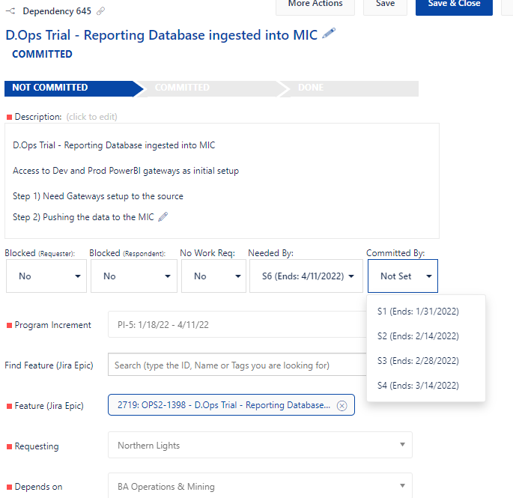Choose S3 (Ends: 2/28/2022) option

coord(418,361)
